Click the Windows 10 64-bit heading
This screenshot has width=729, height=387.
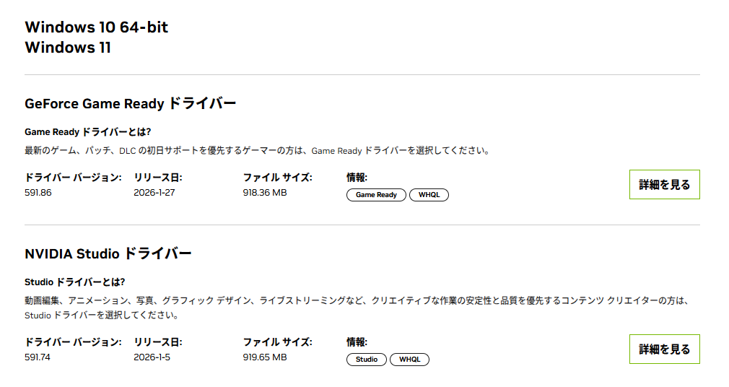(97, 27)
